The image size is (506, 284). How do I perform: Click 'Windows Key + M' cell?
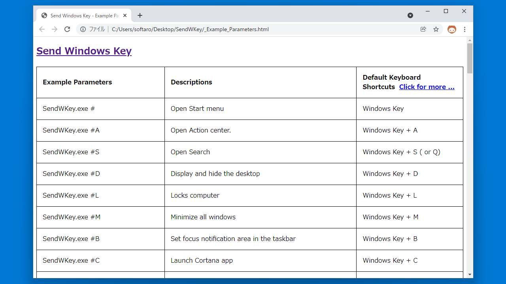(x=410, y=217)
